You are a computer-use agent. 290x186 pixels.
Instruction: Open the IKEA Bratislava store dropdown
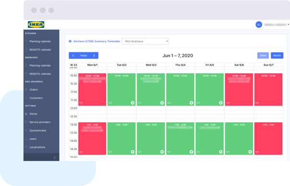coord(145,41)
